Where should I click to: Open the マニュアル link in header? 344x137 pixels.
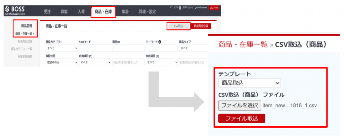click(x=174, y=8)
